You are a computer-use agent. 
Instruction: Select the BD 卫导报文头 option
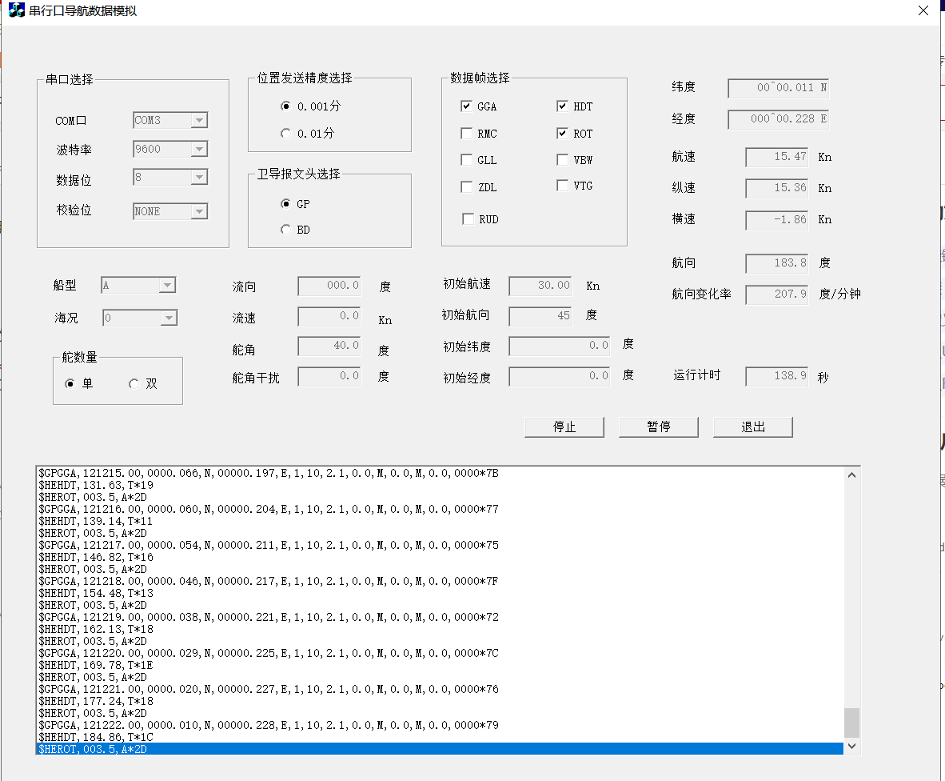point(285,229)
